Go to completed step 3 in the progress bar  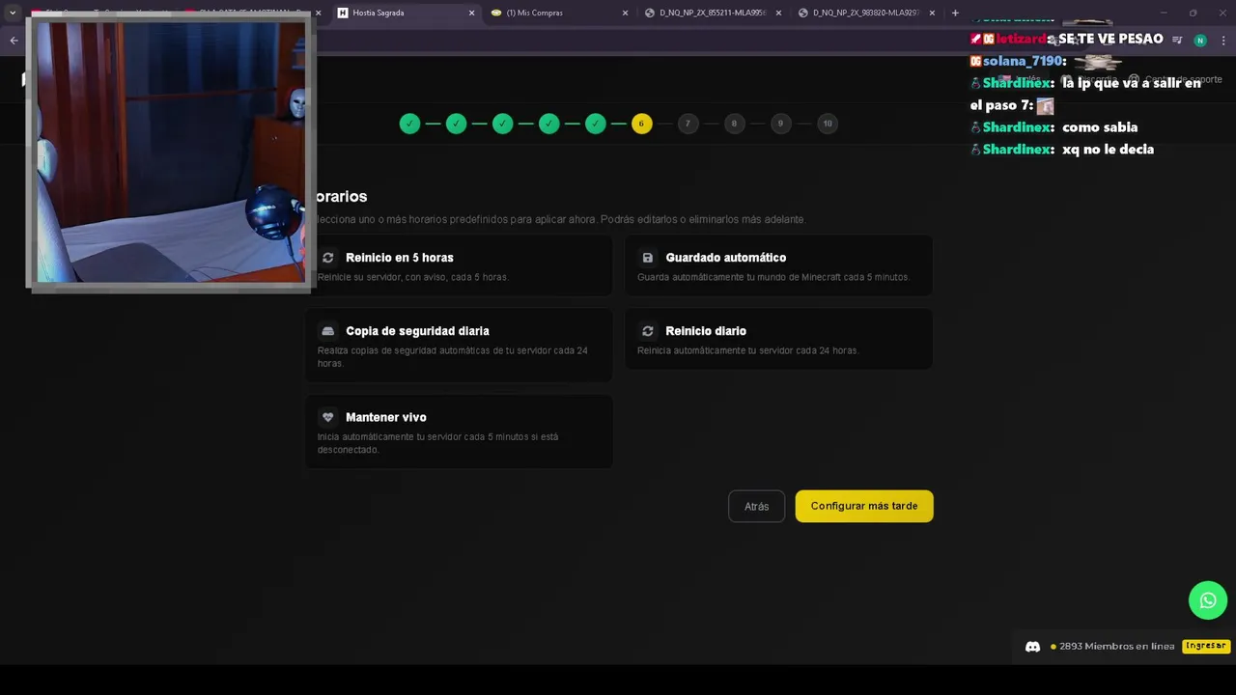click(x=503, y=124)
